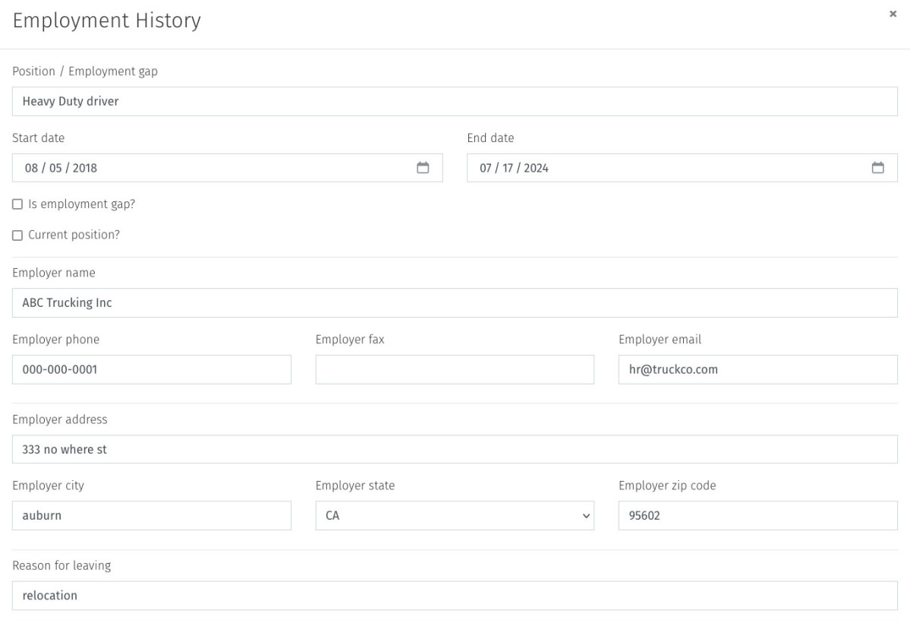
Task: Click into the End date input
Action: pos(668,168)
